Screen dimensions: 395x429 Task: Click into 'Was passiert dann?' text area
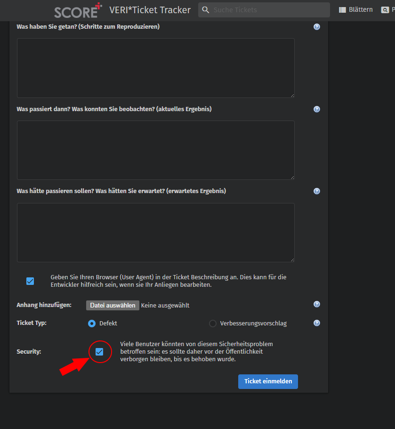156,150
